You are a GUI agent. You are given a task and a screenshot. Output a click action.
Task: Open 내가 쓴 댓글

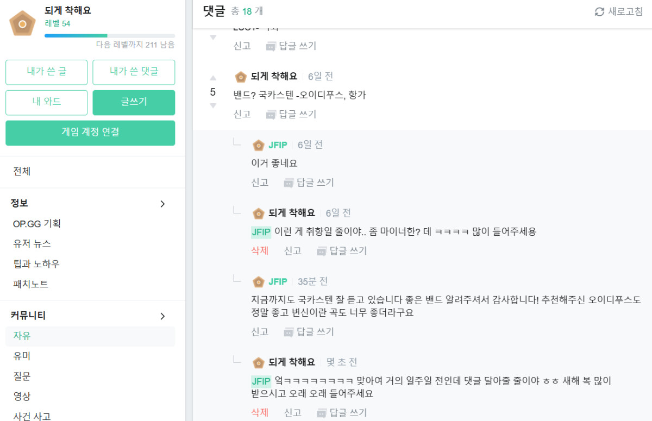click(x=134, y=72)
